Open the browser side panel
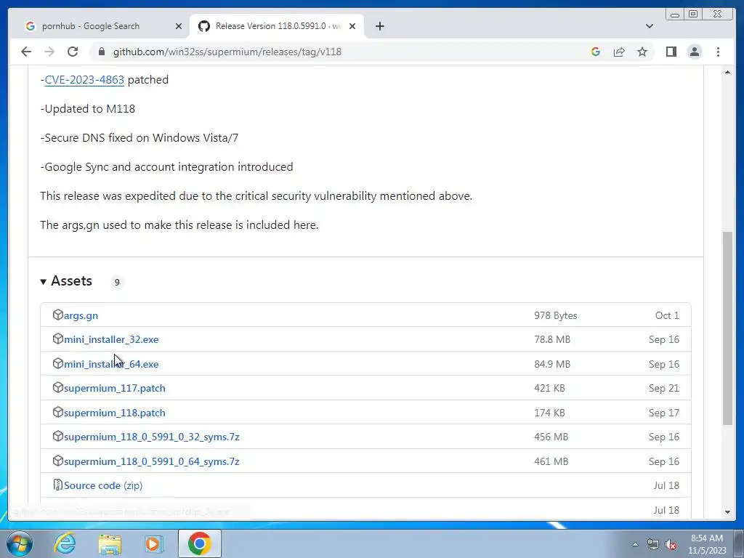The width and height of the screenshot is (744, 558). click(671, 52)
